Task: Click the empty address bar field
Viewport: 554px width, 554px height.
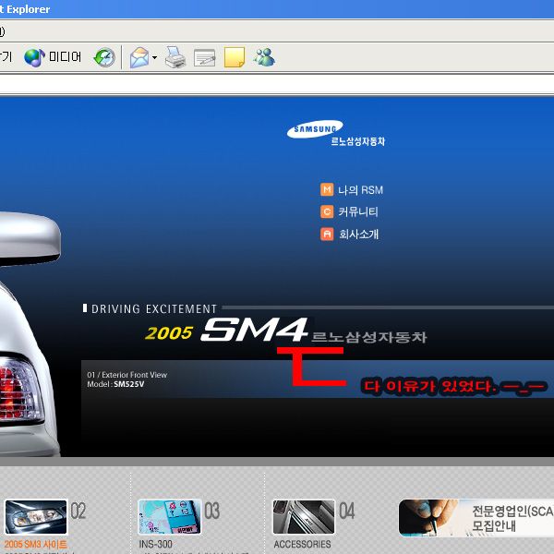Action: point(277,85)
